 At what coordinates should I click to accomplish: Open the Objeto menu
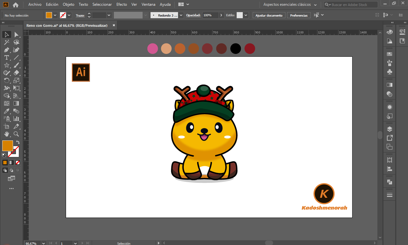69,5
